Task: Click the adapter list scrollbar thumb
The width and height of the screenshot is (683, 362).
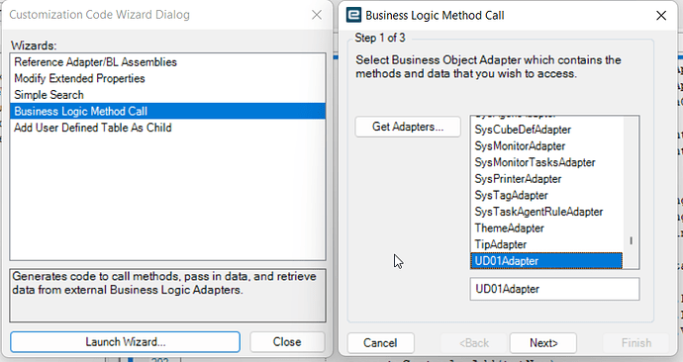Action: coord(631,240)
